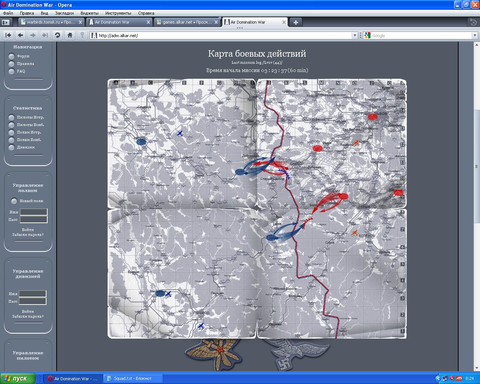The image size is (480, 384).
Task: Click the Home button in the toolbar
Action: point(70,35)
